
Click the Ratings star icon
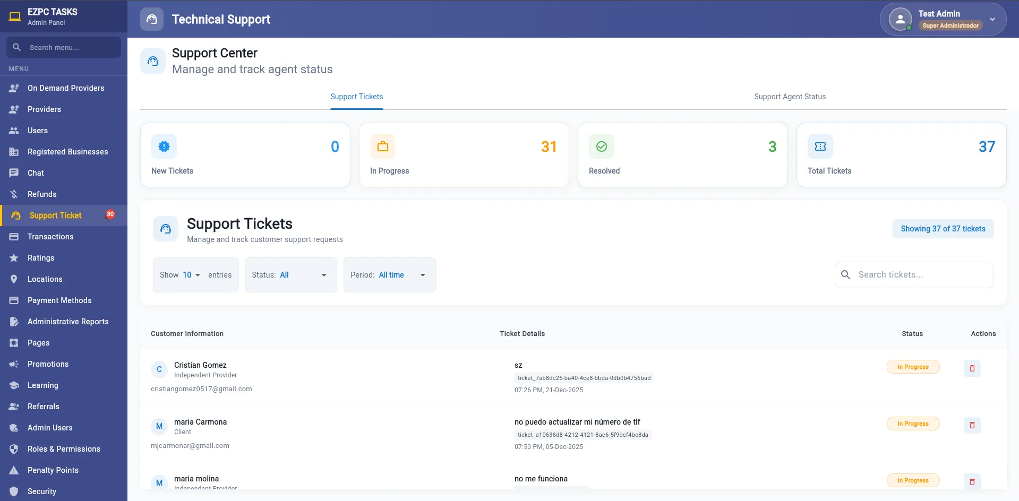pyautogui.click(x=14, y=258)
